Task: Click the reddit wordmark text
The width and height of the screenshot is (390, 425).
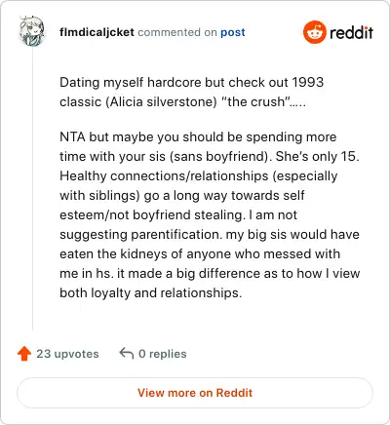Action: [351, 32]
